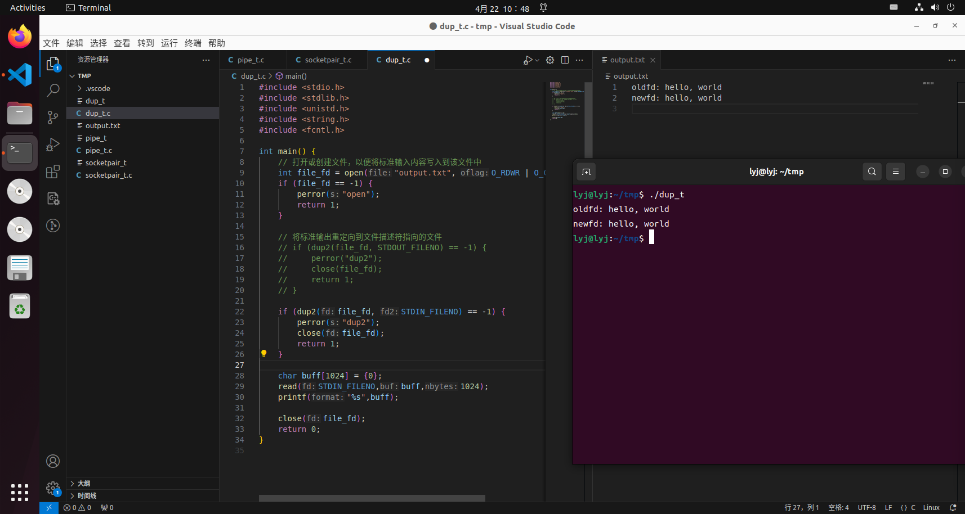Click the code minimap preview
This screenshot has width=965, height=514.
point(566,101)
